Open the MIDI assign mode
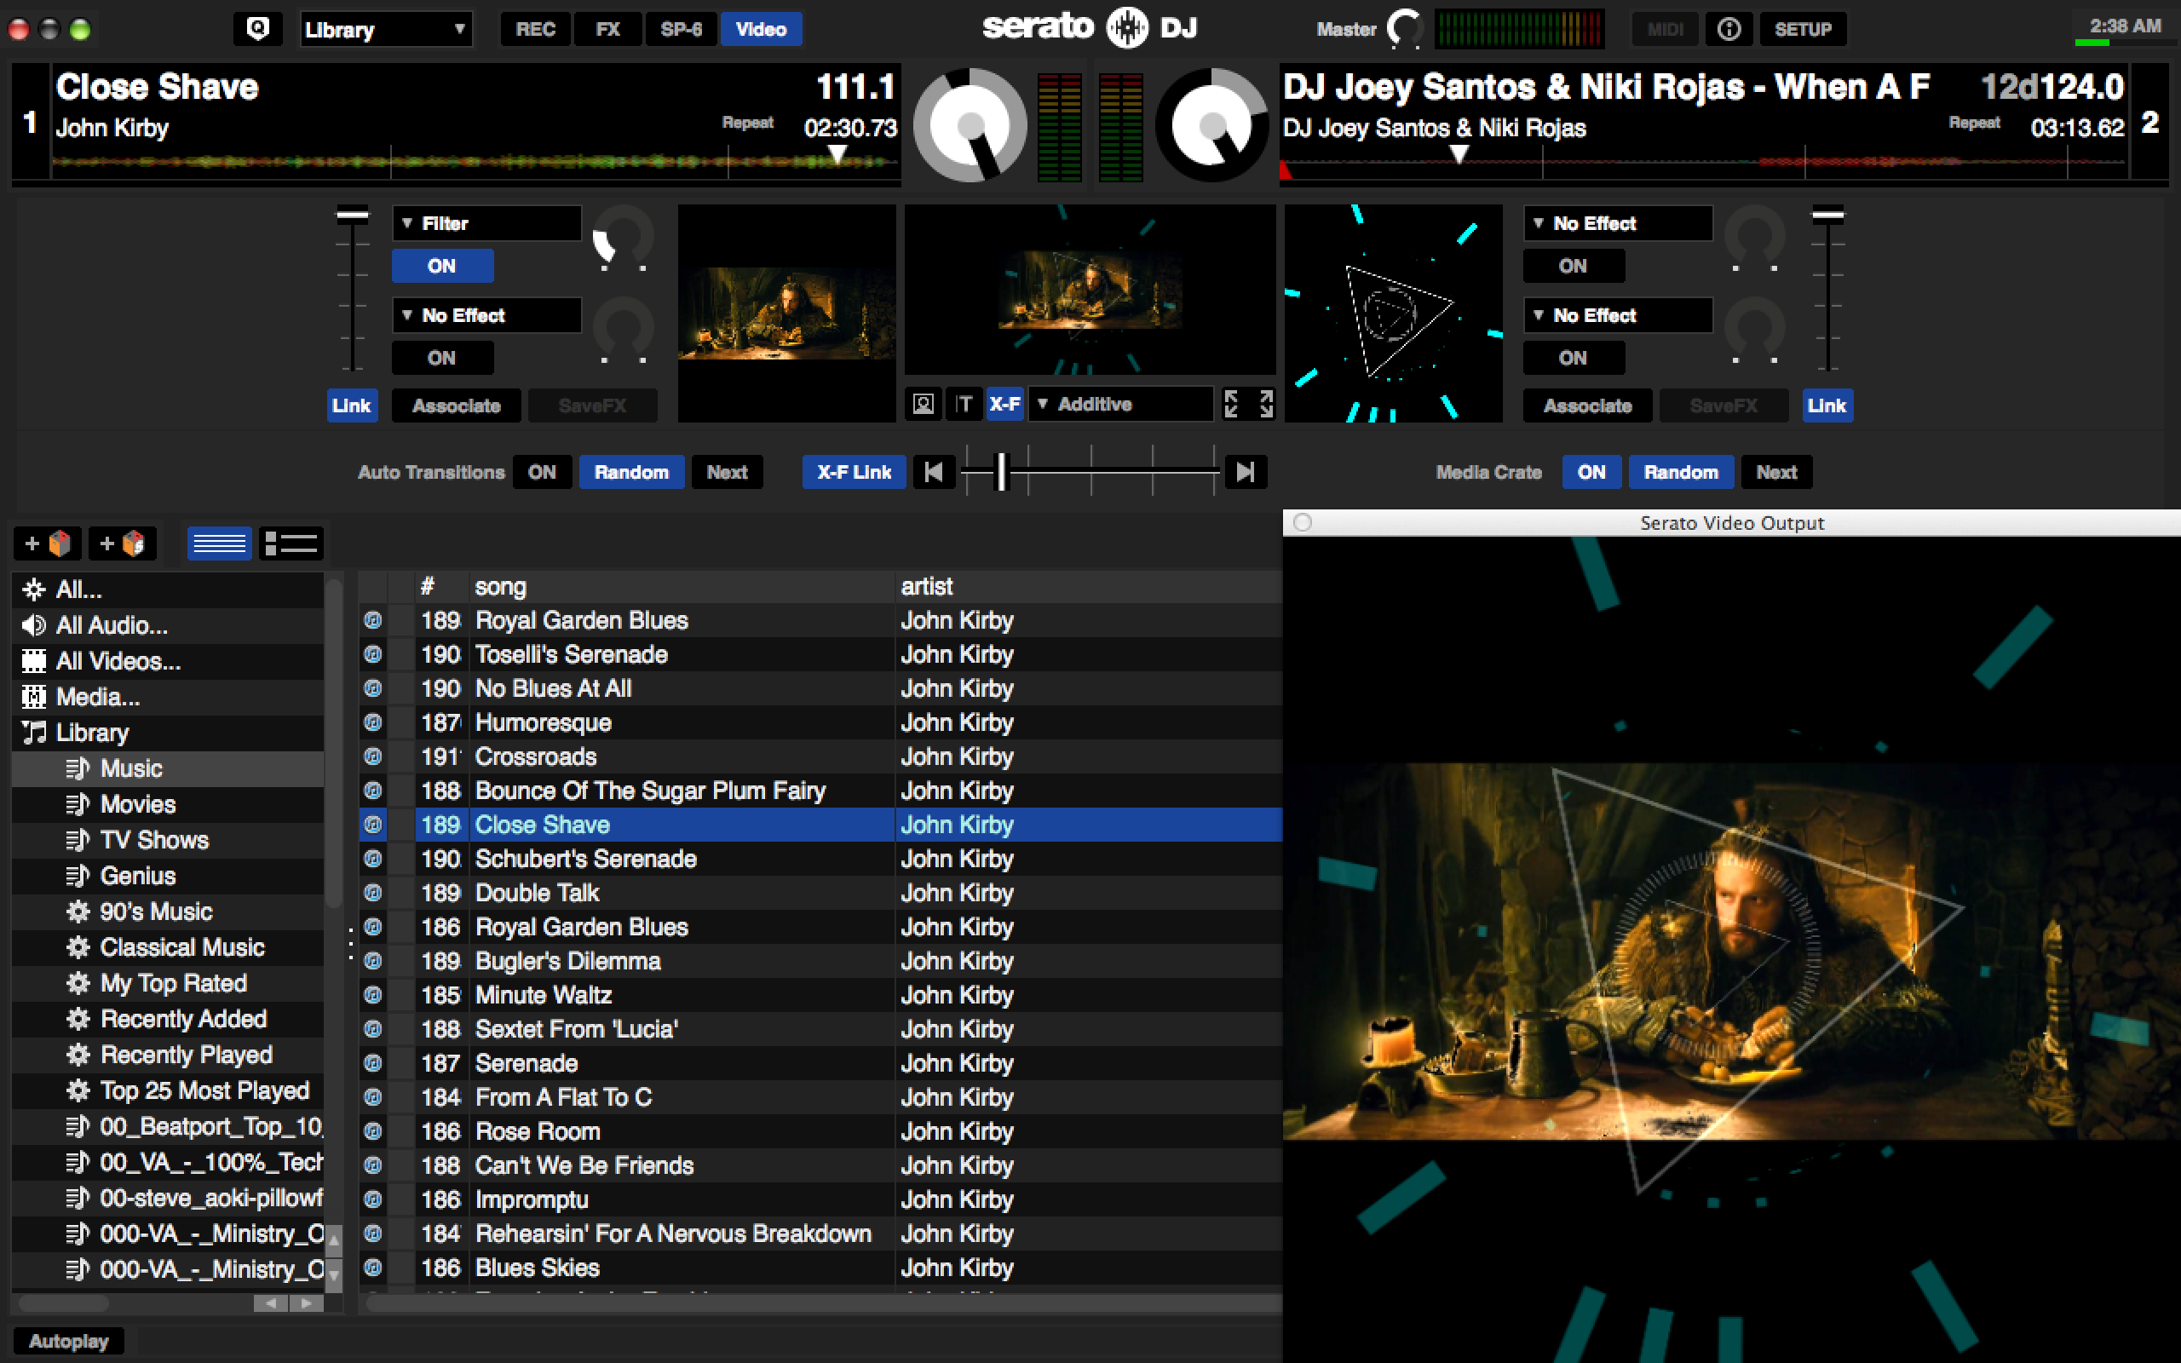This screenshot has height=1363, width=2181. point(1665,29)
